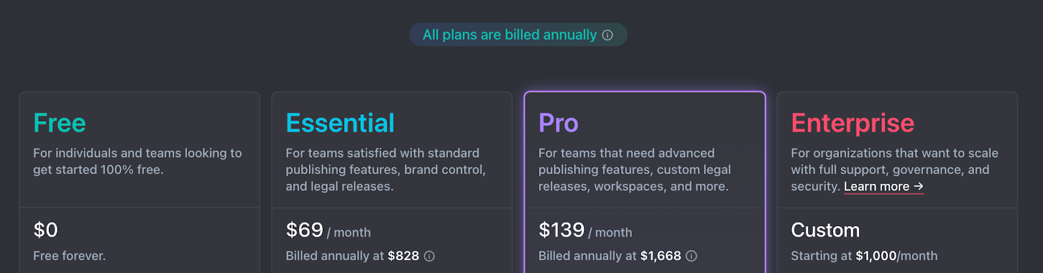Click the info icon next to $1,668
1043x273 pixels.
(692, 256)
